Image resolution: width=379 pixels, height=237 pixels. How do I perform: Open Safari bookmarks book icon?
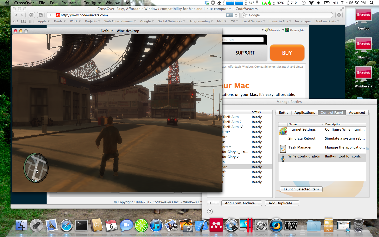tap(24, 21)
